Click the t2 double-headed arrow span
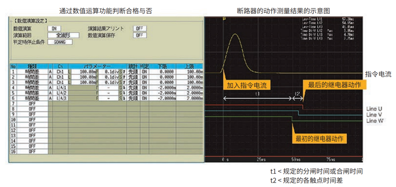 tap(297, 99)
